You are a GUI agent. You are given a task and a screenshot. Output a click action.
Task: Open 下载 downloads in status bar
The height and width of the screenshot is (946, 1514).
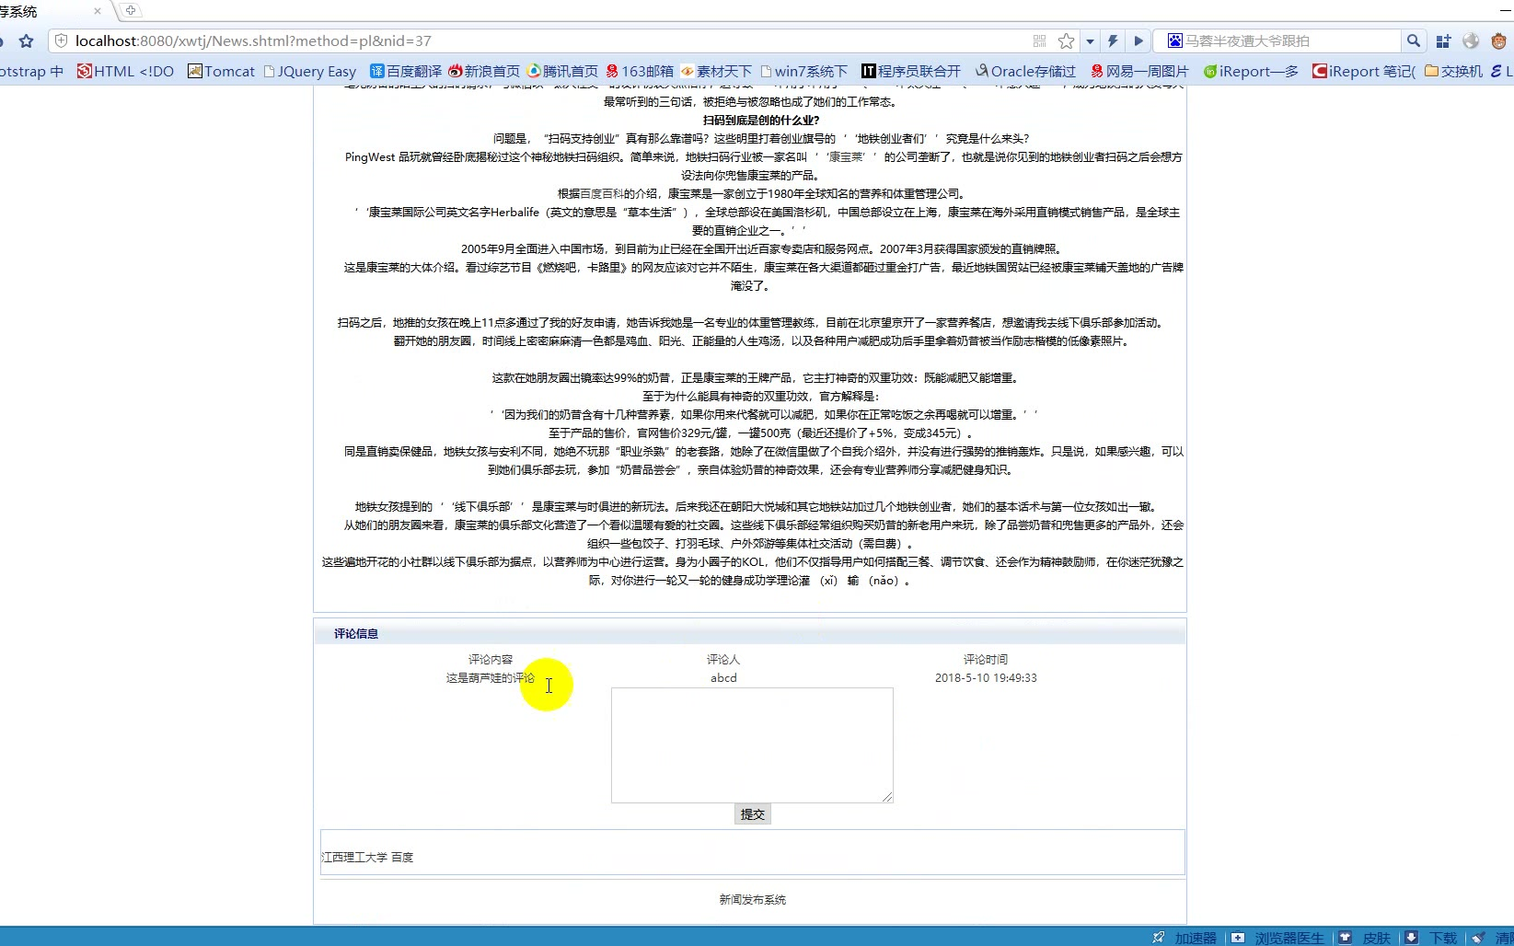[x=1431, y=938]
